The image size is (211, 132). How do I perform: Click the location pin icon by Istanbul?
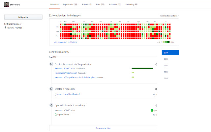coord(5,28)
